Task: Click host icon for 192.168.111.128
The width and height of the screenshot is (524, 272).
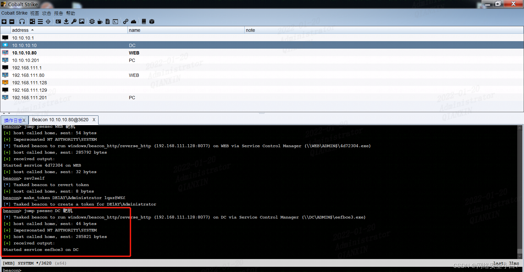Action: 5,82
